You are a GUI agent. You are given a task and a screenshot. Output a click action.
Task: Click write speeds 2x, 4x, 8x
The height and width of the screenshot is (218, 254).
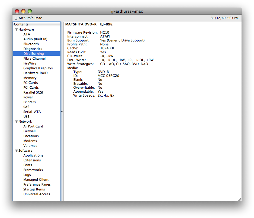pyautogui.click(x=106, y=95)
